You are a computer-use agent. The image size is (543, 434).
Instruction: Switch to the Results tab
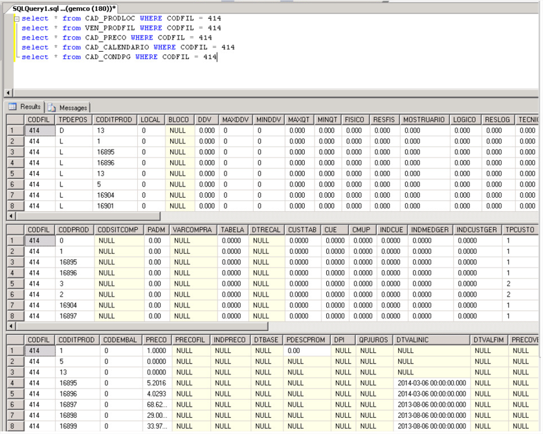click(x=25, y=107)
